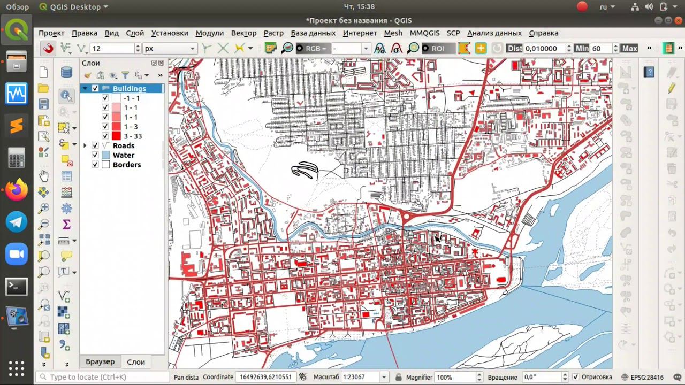Open the Terminal from the dock
The width and height of the screenshot is (685, 385).
17,286
